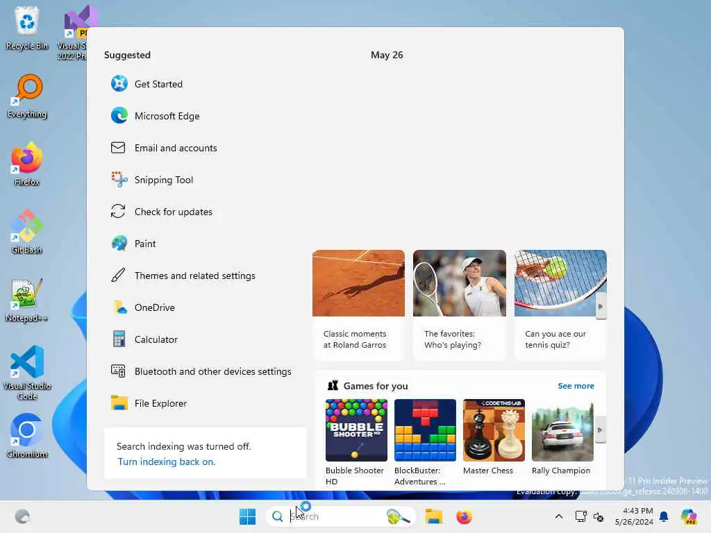
Task: Open notifications bell icon
Action: (664, 516)
